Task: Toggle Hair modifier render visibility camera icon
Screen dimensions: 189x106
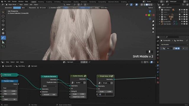Action: point(178,48)
